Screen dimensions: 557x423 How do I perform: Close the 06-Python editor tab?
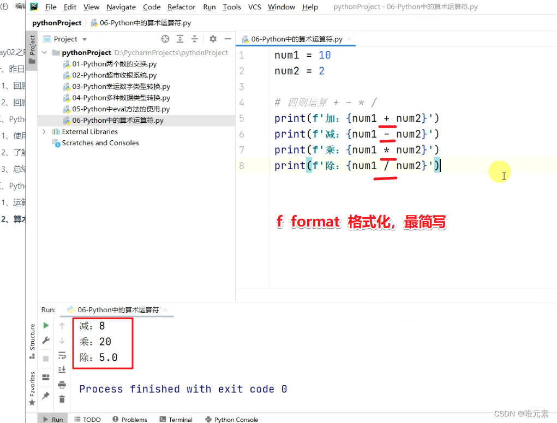click(x=349, y=39)
